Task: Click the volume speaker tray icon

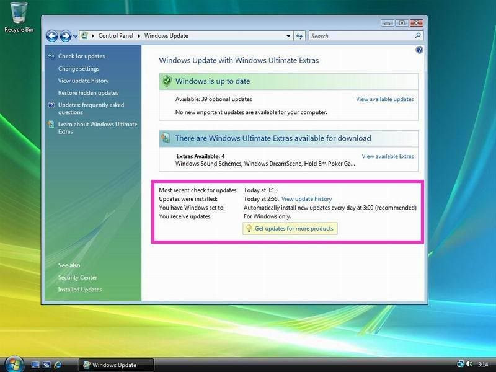Action: point(469,365)
